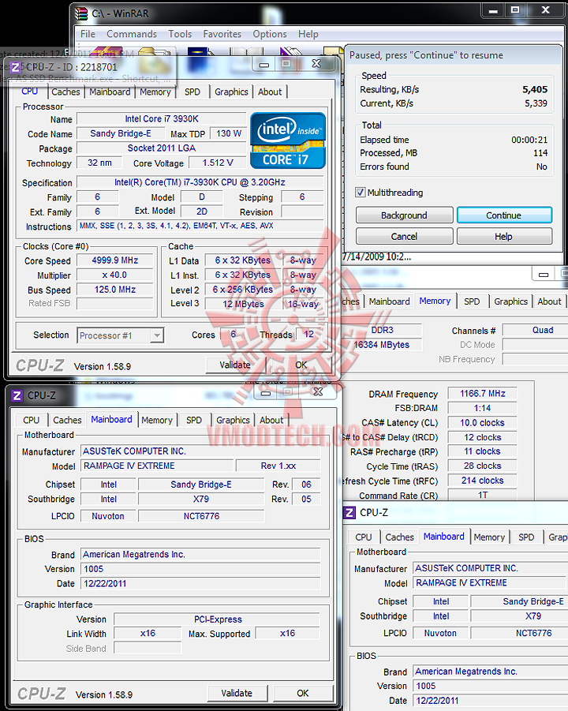This screenshot has height=711, width=568.
Task: Select Memory tab in bottom-right CPU-Z window
Action: pos(489,537)
